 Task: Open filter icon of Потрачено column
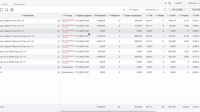[x=96, y=16]
